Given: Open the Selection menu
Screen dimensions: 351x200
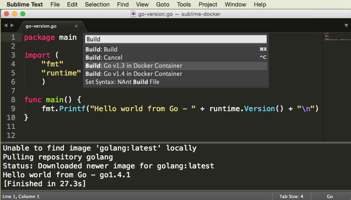Looking at the screenshot, I should point(97,4).
